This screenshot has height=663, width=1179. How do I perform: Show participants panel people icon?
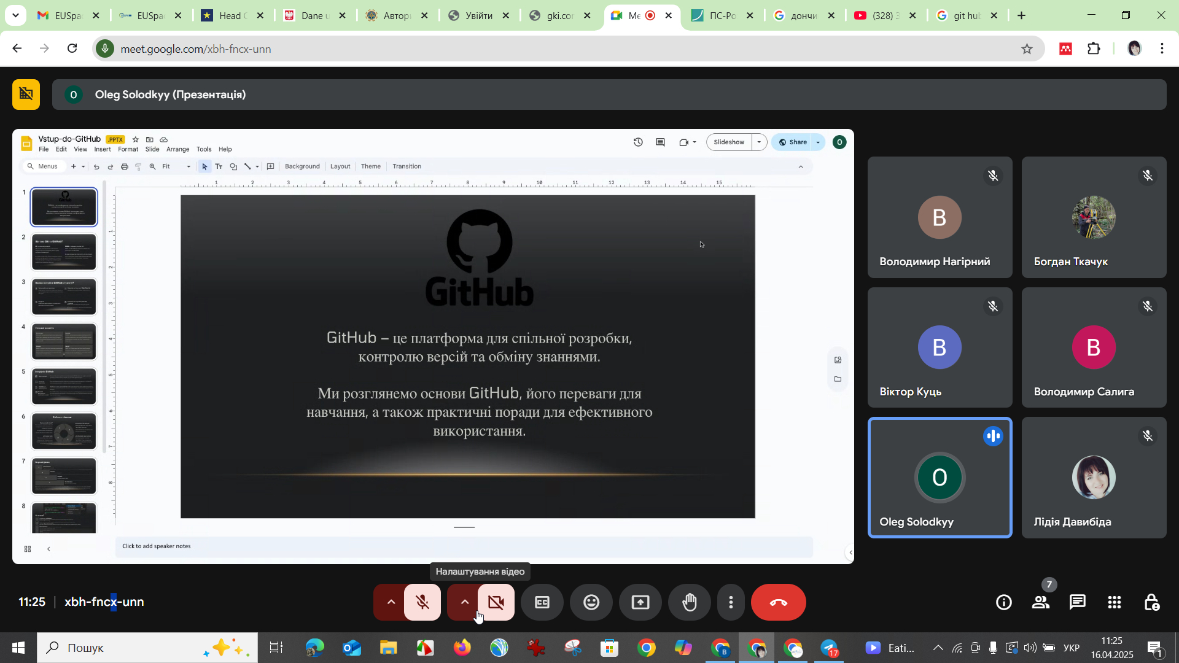[x=1041, y=602]
